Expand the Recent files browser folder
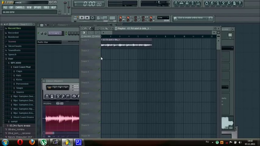Image resolution: width=260 pixels, height=146 pixels. click(15, 28)
